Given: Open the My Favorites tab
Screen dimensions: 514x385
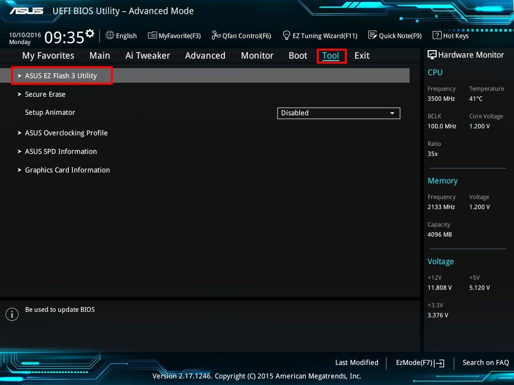Looking at the screenshot, I should (48, 56).
